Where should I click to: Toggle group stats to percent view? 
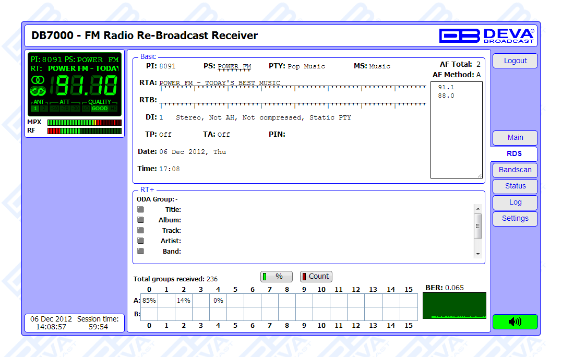(276, 277)
